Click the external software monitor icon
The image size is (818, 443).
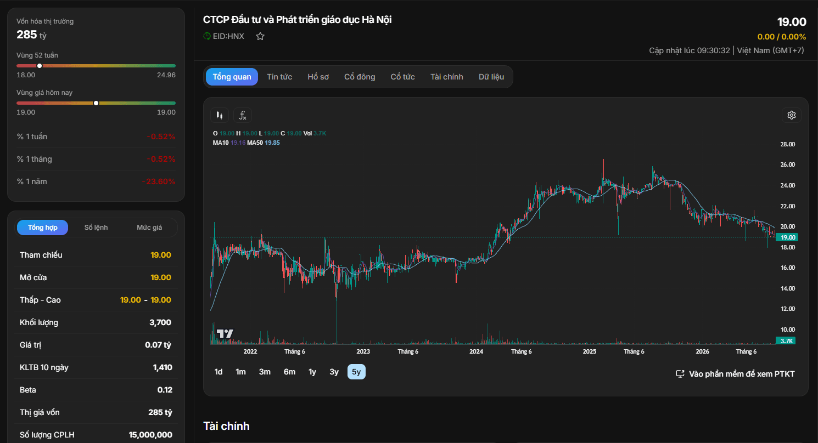click(680, 374)
